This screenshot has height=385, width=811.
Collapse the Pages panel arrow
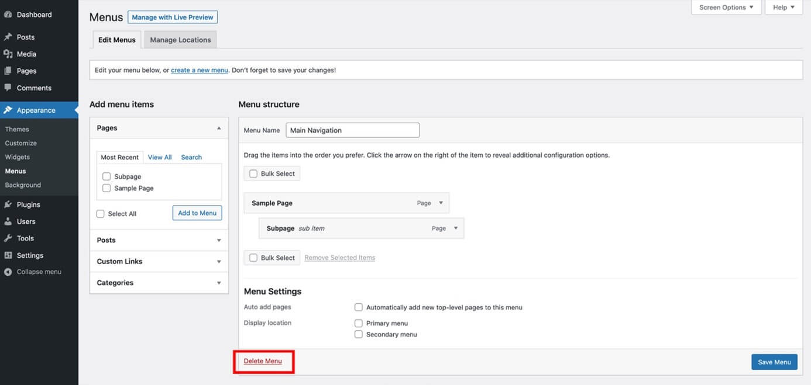click(219, 128)
